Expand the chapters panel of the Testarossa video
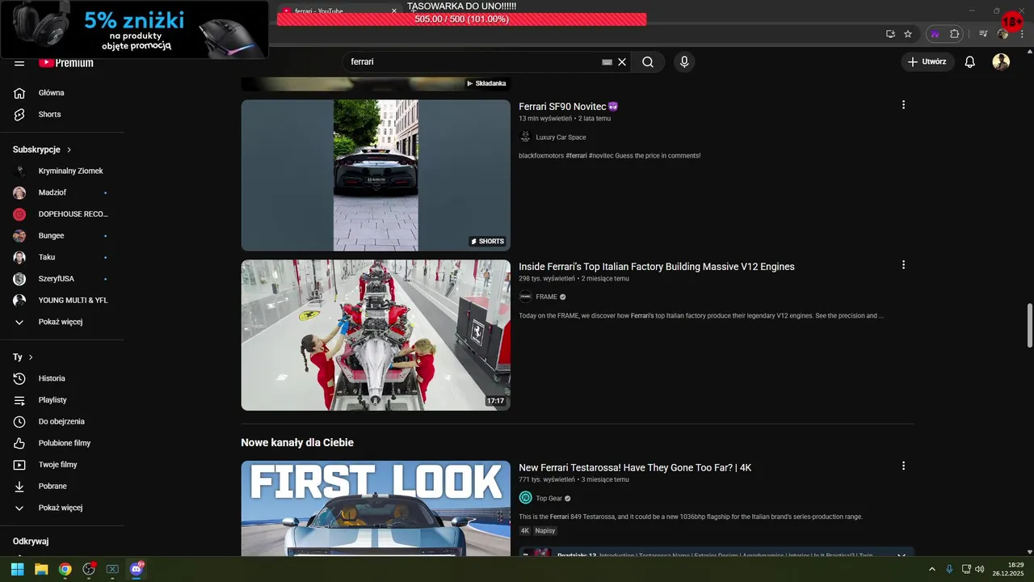Screen dimensions: 1034x582 pyautogui.click(x=902, y=555)
